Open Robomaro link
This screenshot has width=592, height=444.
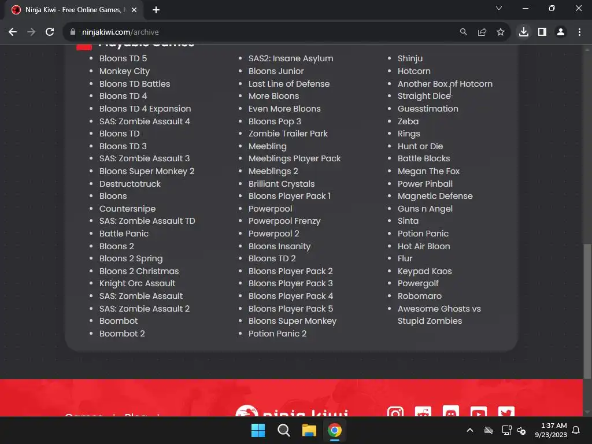(x=420, y=296)
